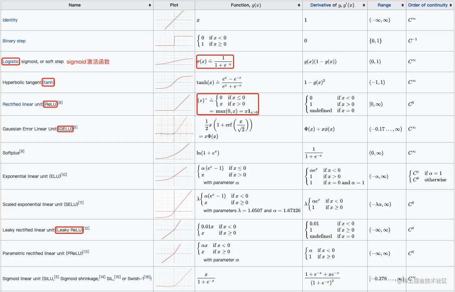The image size is (455, 292).
Task: Open the Softplus plot thumbnail
Action: [174, 153]
